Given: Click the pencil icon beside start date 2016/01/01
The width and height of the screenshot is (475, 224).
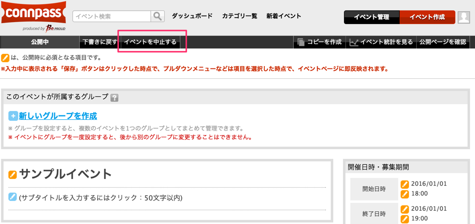Looking at the screenshot, I should tap(405, 184).
